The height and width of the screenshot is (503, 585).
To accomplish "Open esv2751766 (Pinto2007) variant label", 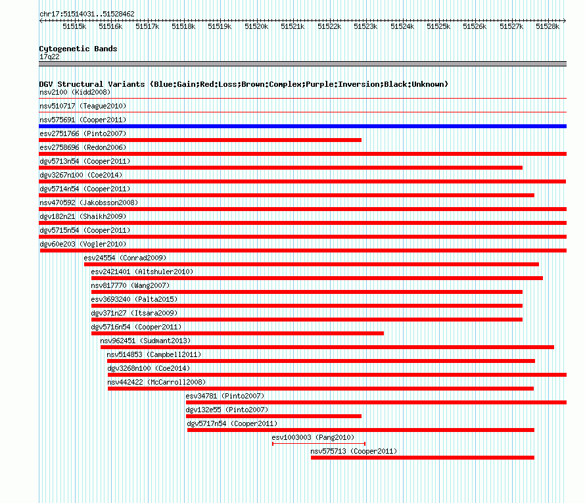I will pos(83,133).
